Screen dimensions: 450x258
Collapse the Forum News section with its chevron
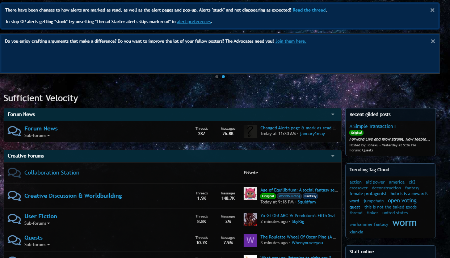333,114
